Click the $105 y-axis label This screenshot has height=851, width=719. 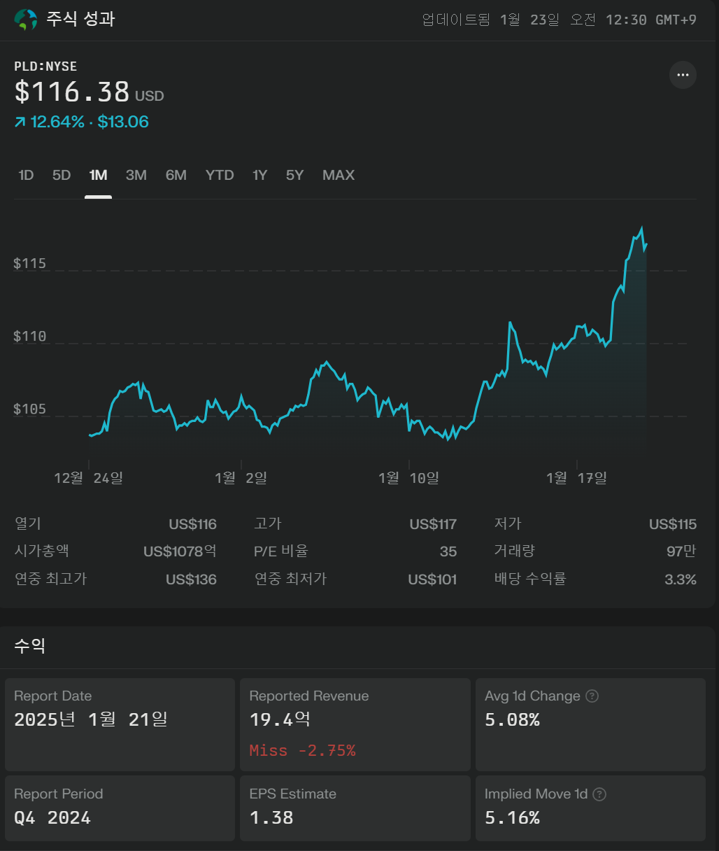coord(29,409)
